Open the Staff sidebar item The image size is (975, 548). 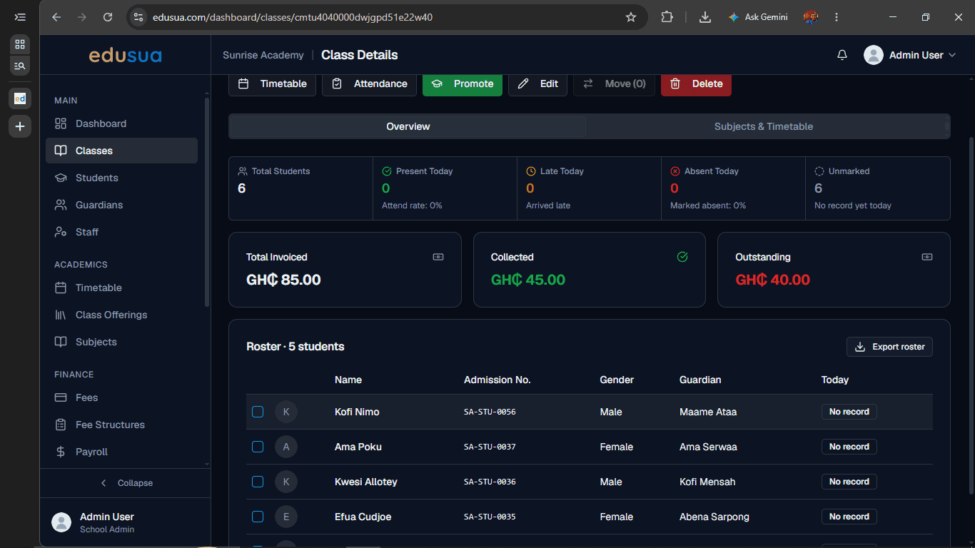pos(121,232)
